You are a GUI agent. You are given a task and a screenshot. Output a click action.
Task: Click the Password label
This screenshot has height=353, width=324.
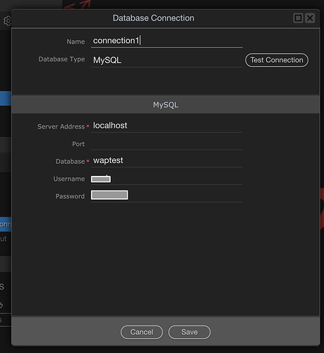[70, 196]
